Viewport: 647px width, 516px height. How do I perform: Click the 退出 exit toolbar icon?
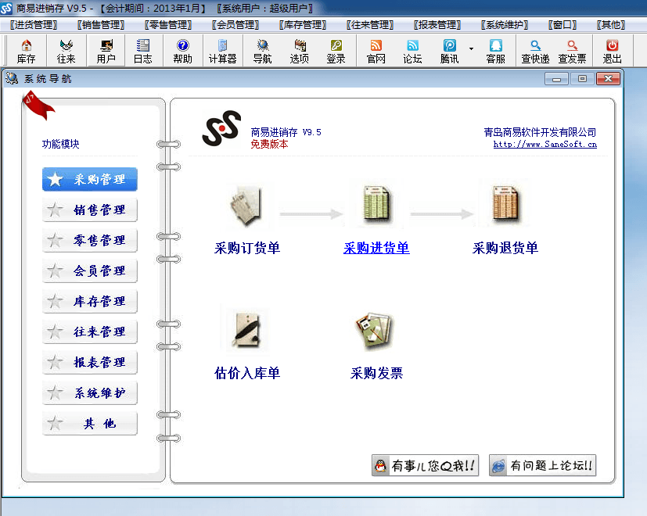(612, 52)
